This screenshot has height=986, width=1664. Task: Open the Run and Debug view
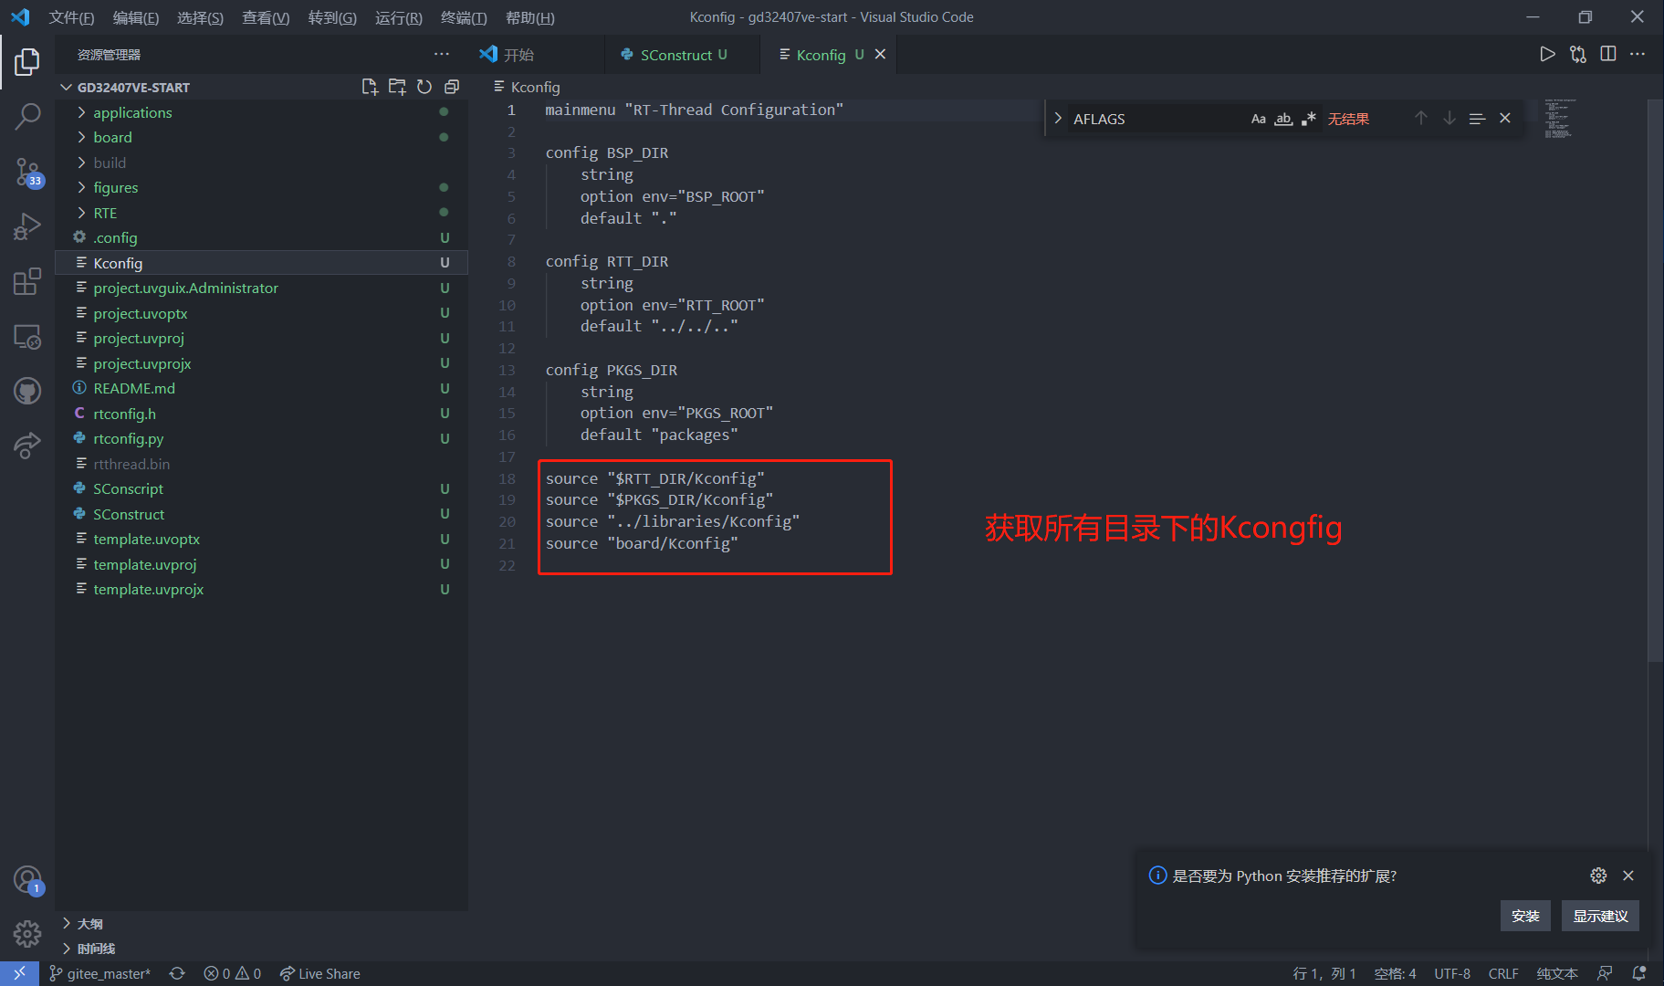click(x=27, y=226)
